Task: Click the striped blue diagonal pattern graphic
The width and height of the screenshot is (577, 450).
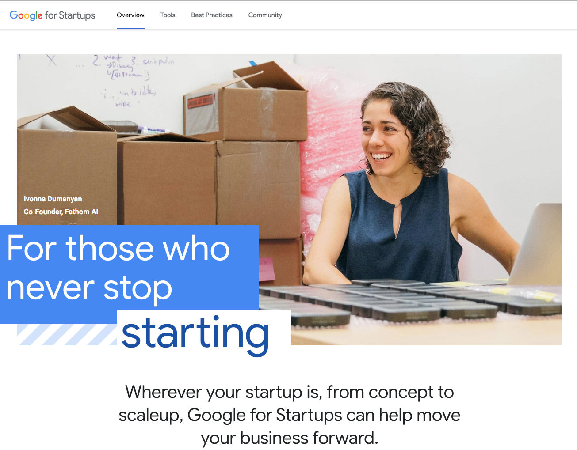Action: [x=67, y=335]
